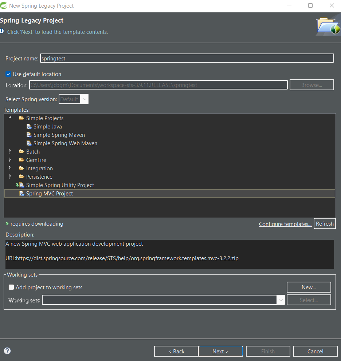The image size is (341, 361).
Task: Click the Simple Projects folder icon
Action: point(21,118)
